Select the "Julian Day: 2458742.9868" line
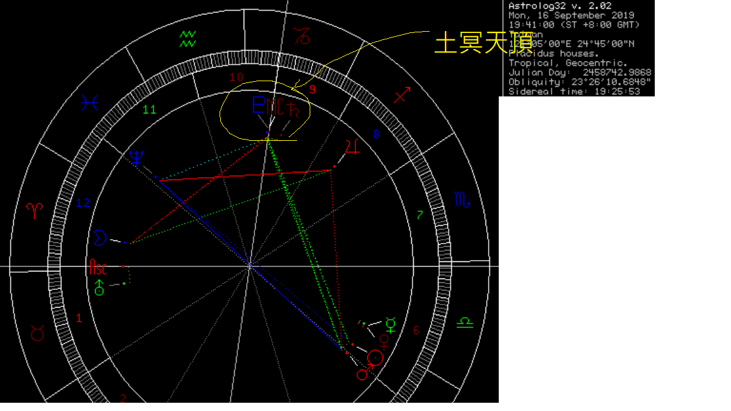Image resolution: width=731 pixels, height=411 pixels. click(579, 73)
